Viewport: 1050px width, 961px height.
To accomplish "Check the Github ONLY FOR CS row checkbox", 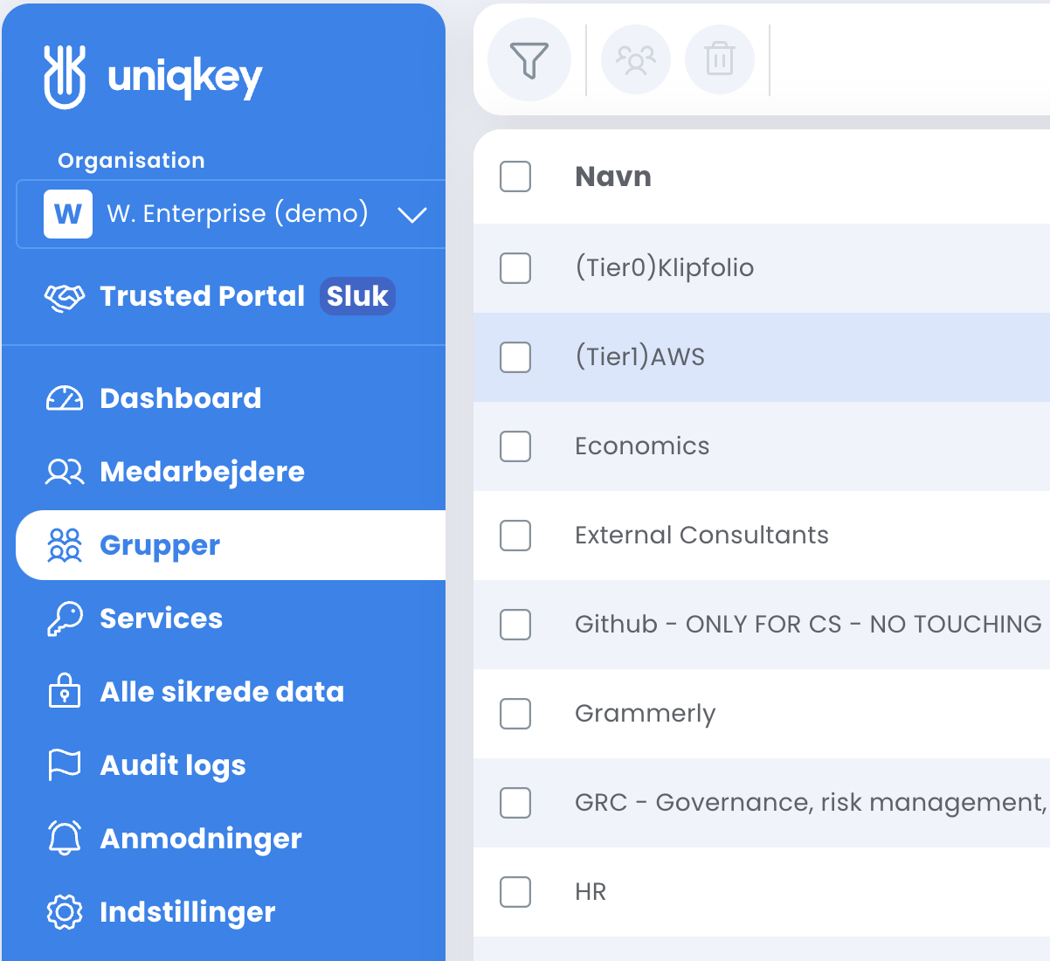I will pos(515,624).
